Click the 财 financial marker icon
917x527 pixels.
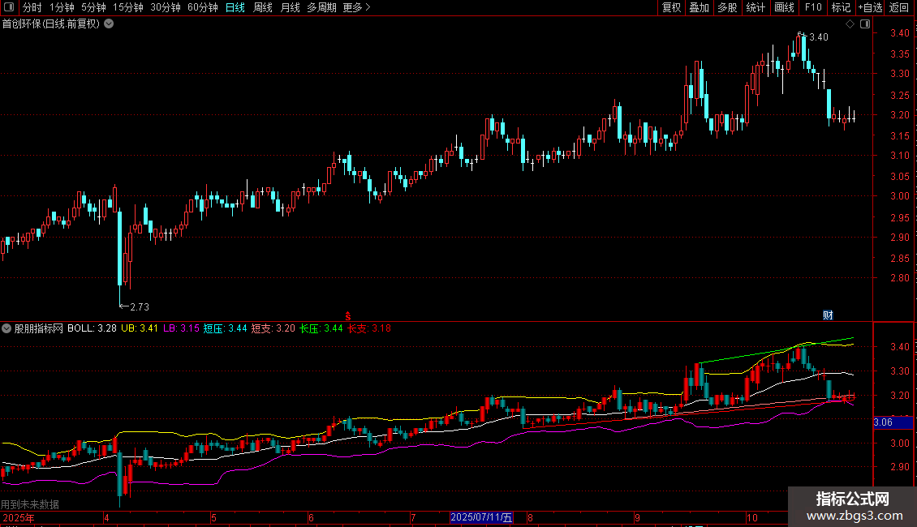coord(828,315)
